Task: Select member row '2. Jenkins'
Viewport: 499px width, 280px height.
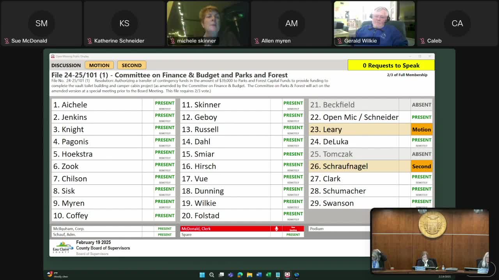Action: (x=113, y=117)
